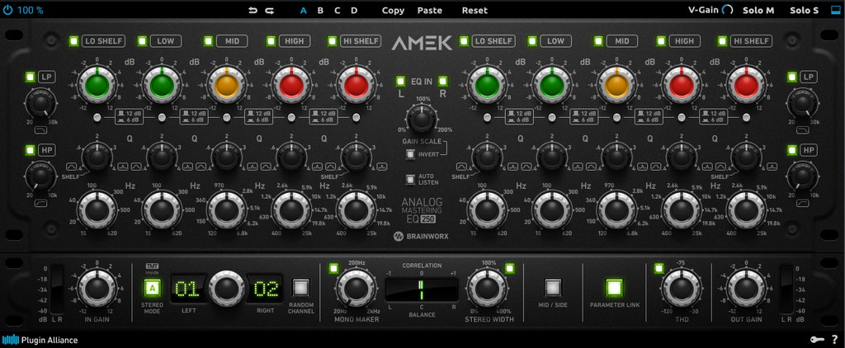845x348 pixels.
Task: Click the RIGHT channel 02 display
Action: (x=266, y=289)
